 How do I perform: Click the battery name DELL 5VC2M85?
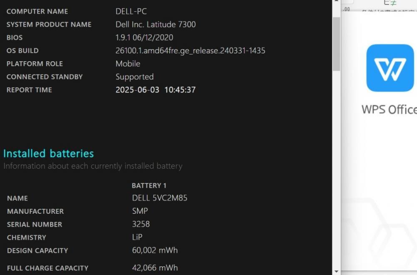point(160,198)
